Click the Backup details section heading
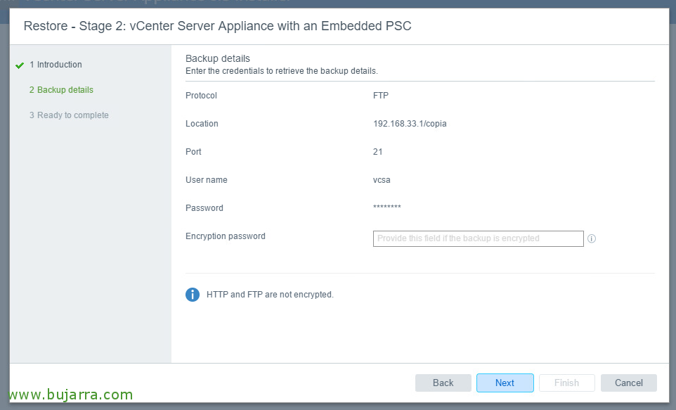 (217, 58)
